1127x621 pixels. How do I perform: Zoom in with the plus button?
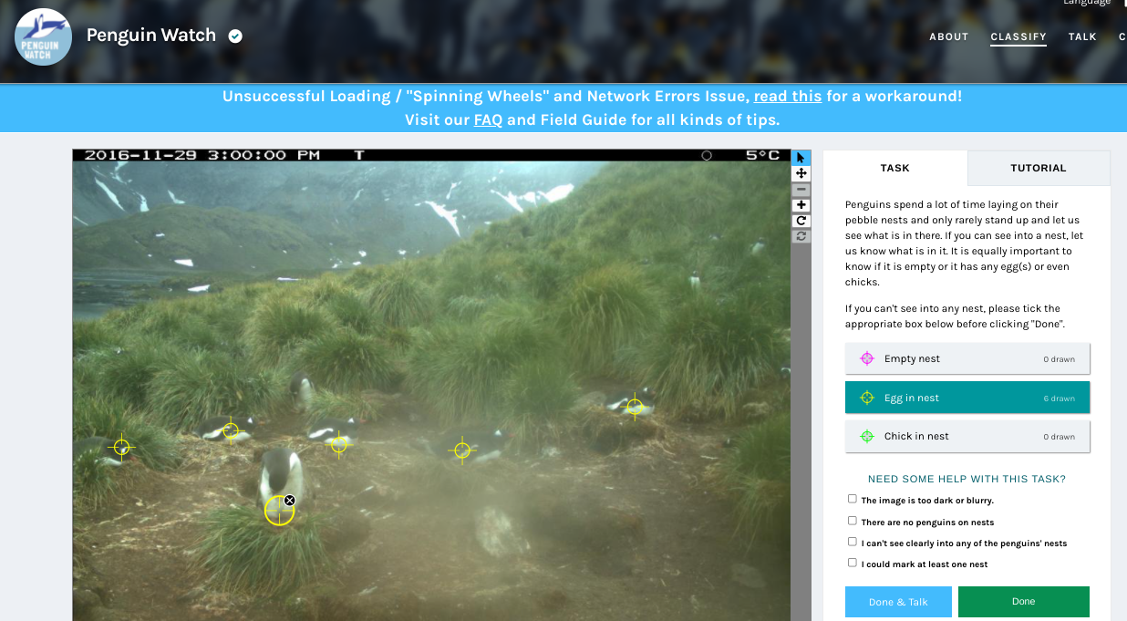click(x=801, y=205)
